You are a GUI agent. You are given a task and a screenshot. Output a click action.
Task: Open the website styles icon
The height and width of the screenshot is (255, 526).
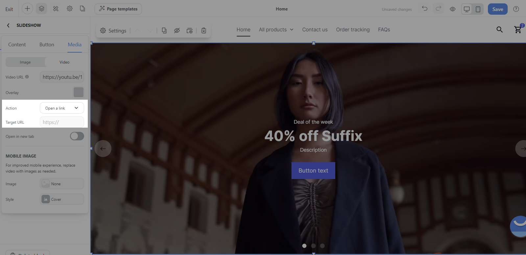click(56, 9)
